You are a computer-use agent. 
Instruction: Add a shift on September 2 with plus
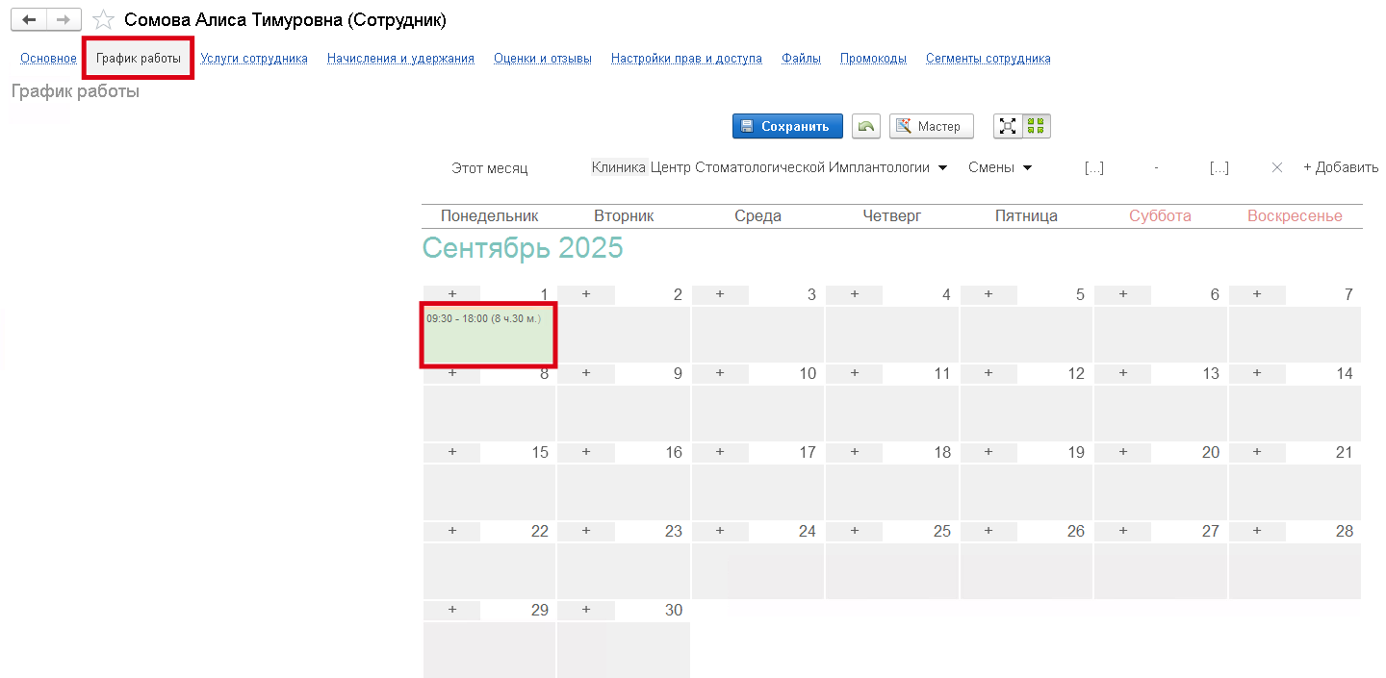(x=585, y=294)
